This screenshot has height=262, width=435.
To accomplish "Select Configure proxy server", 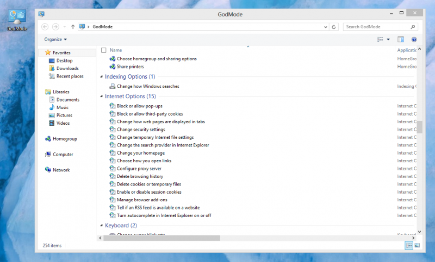I will (139, 169).
